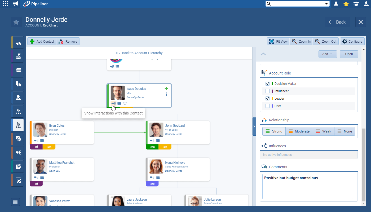Enable the Influencer account role checkbox
The height and width of the screenshot is (212, 371).
(268, 91)
